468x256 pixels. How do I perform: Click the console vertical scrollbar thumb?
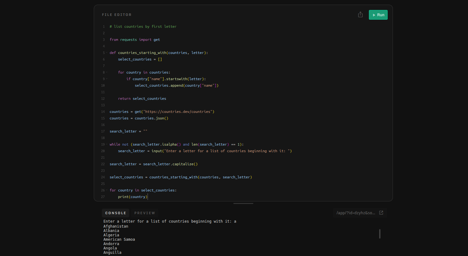tap(380, 234)
